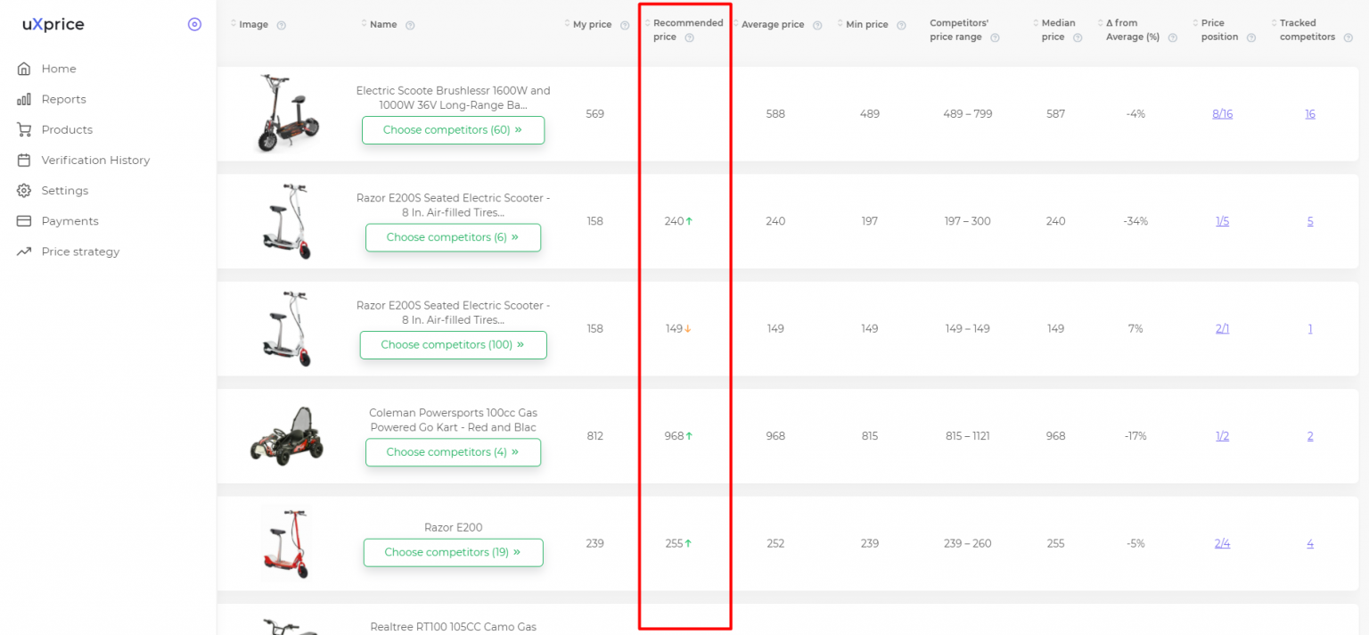Open the Reports section in the sidebar
The image size is (1369, 635).
pyautogui.click(x=64, y=98)
